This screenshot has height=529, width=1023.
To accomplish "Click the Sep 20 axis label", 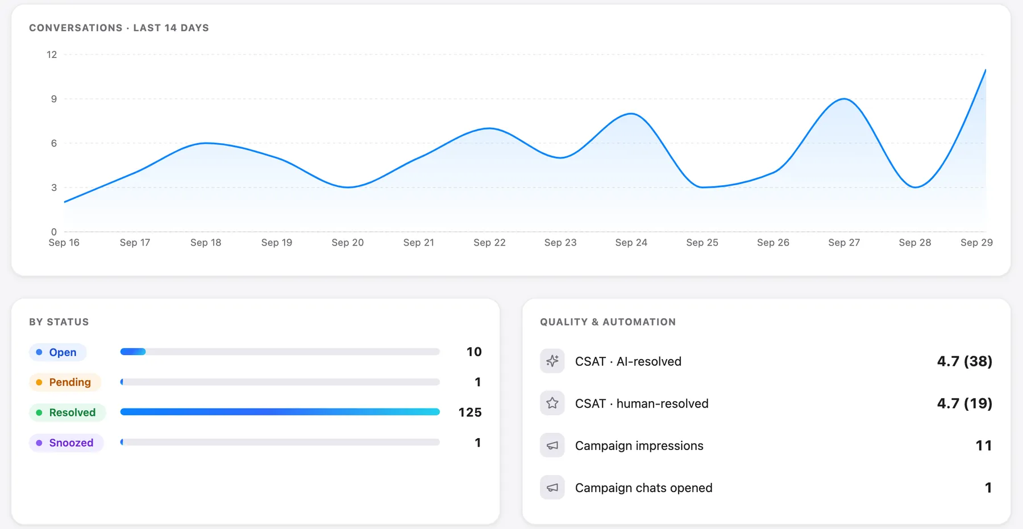I will 348,243.
